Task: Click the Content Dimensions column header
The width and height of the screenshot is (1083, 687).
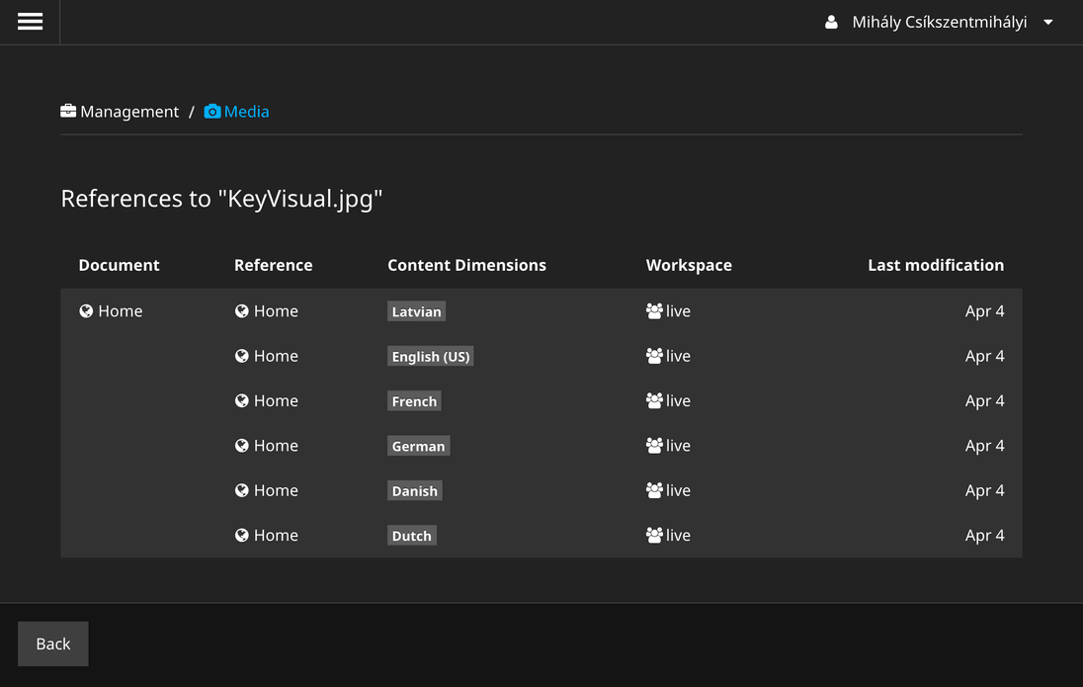Action: coord(467,265)
